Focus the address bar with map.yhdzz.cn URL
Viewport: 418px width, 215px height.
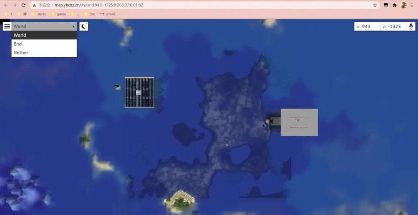205,5
